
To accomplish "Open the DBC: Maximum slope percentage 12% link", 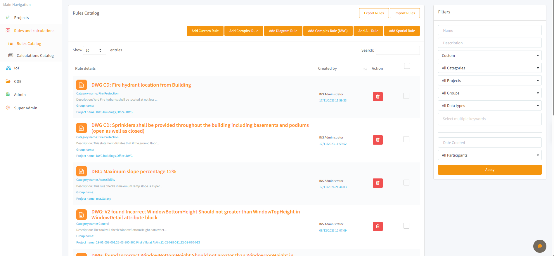I will pos(134,171).
